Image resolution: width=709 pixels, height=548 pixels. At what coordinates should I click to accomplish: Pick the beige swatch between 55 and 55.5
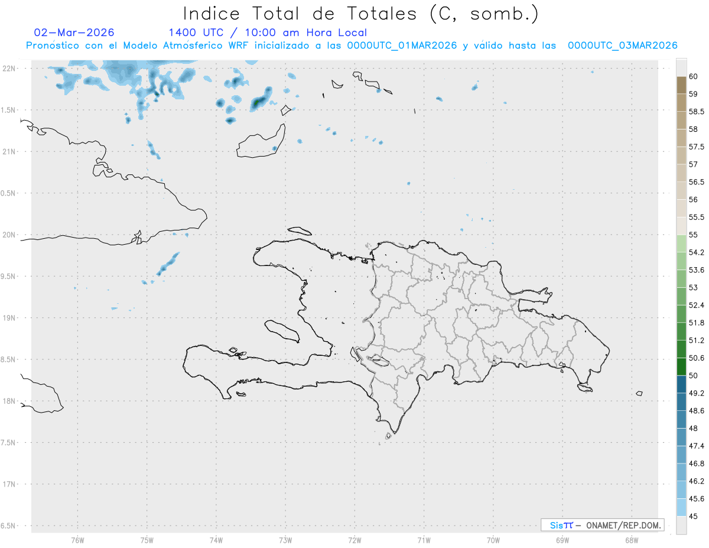681,226
